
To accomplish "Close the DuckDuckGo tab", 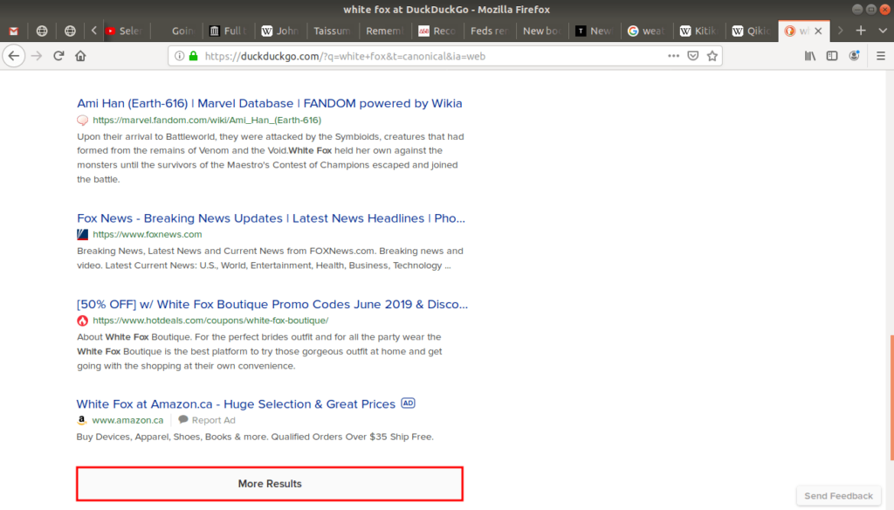I will 818,31.
